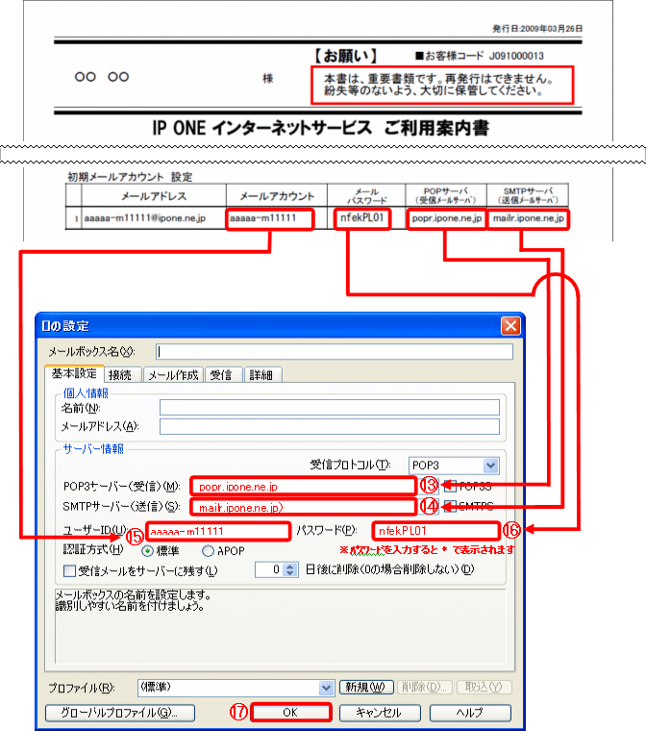
Task: Switch to the 接続 tab
Action: tap(122, 374)
